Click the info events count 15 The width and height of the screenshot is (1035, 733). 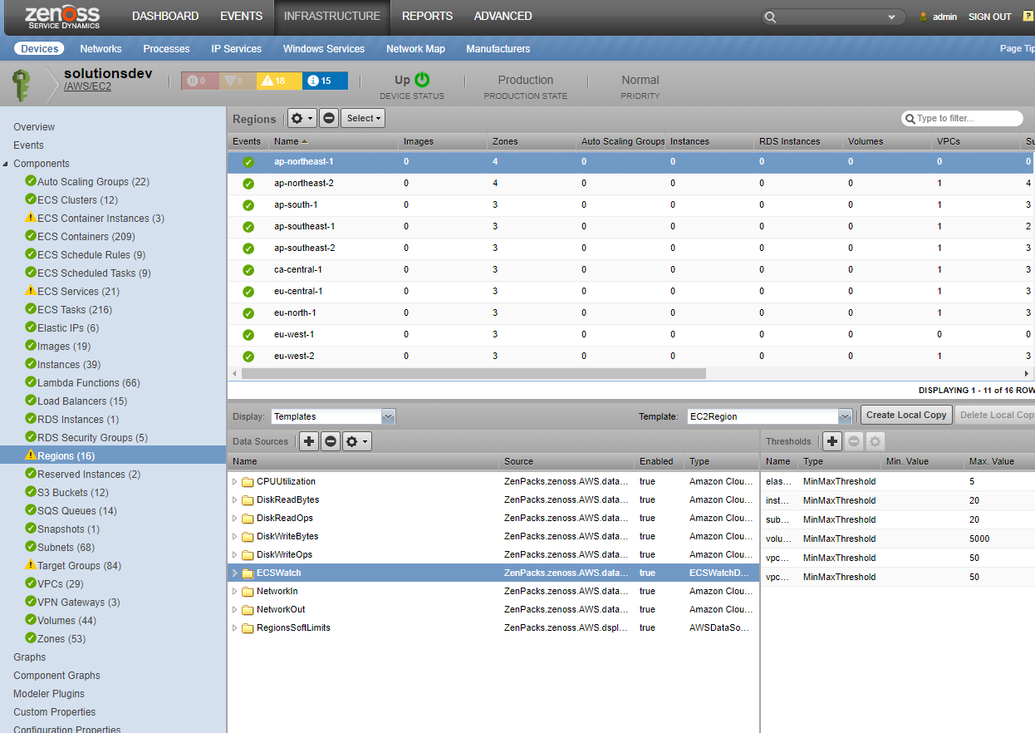point(325,81)
